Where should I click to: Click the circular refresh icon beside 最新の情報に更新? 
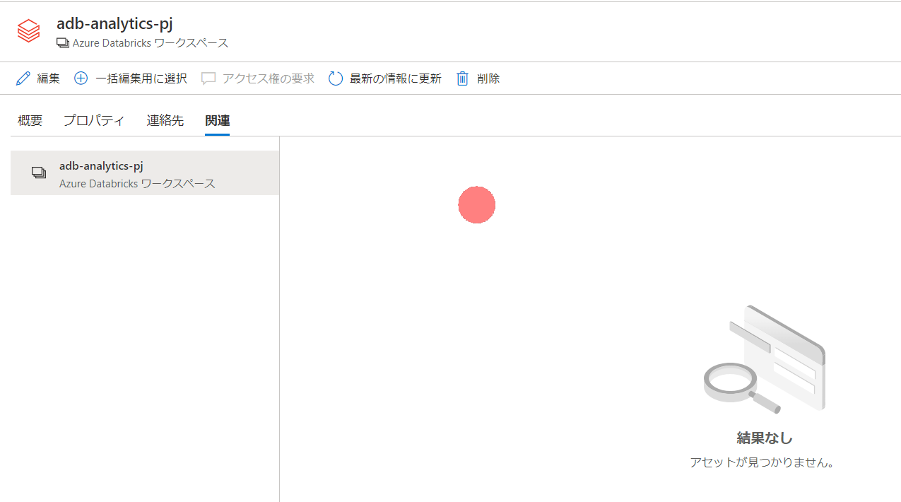coord(336,78)
